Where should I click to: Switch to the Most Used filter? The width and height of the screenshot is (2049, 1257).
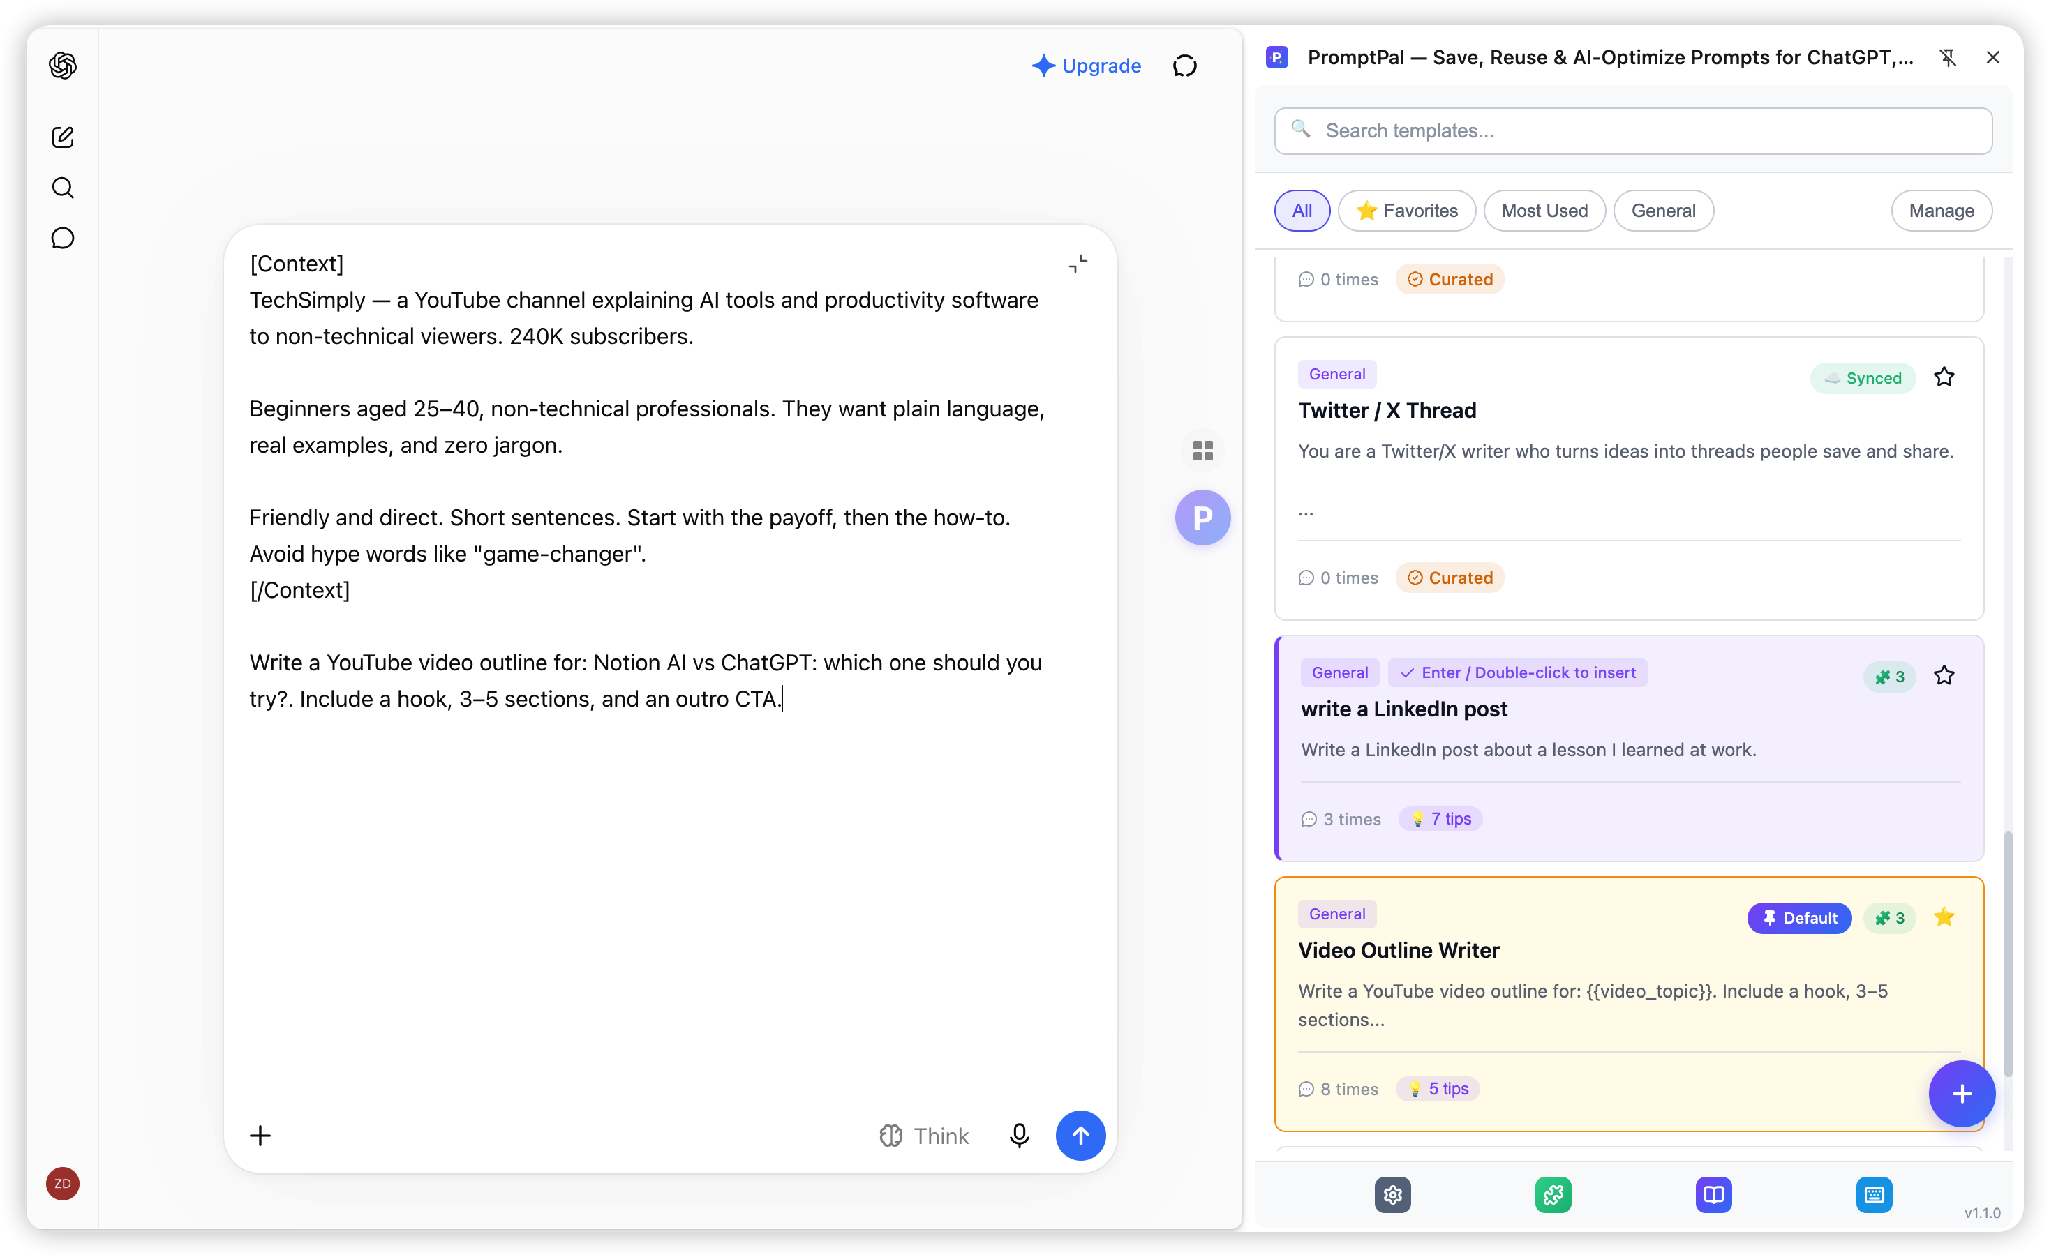click(1544, 211)
